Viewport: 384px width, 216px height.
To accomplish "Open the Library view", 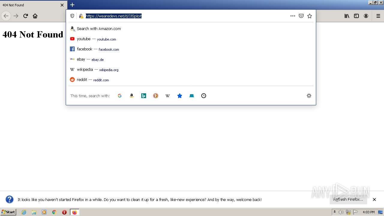I will coord(347,16).
